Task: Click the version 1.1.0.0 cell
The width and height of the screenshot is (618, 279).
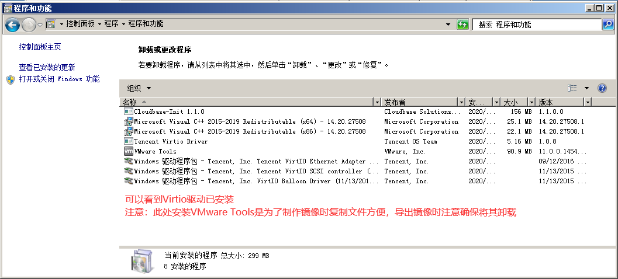Action: [x=551, y=111]
